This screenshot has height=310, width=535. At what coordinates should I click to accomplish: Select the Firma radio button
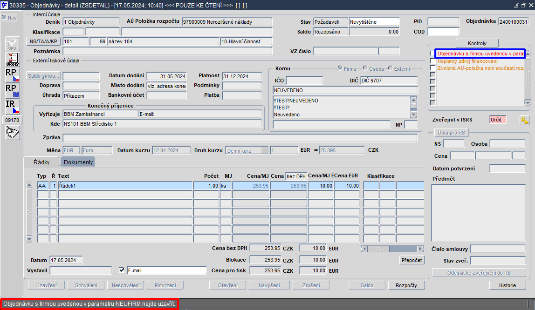pos(340,68)
